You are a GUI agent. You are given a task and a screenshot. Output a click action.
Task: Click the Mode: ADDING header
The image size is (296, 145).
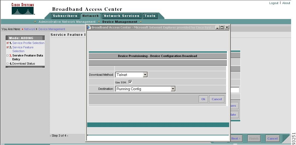coord(25,38)
